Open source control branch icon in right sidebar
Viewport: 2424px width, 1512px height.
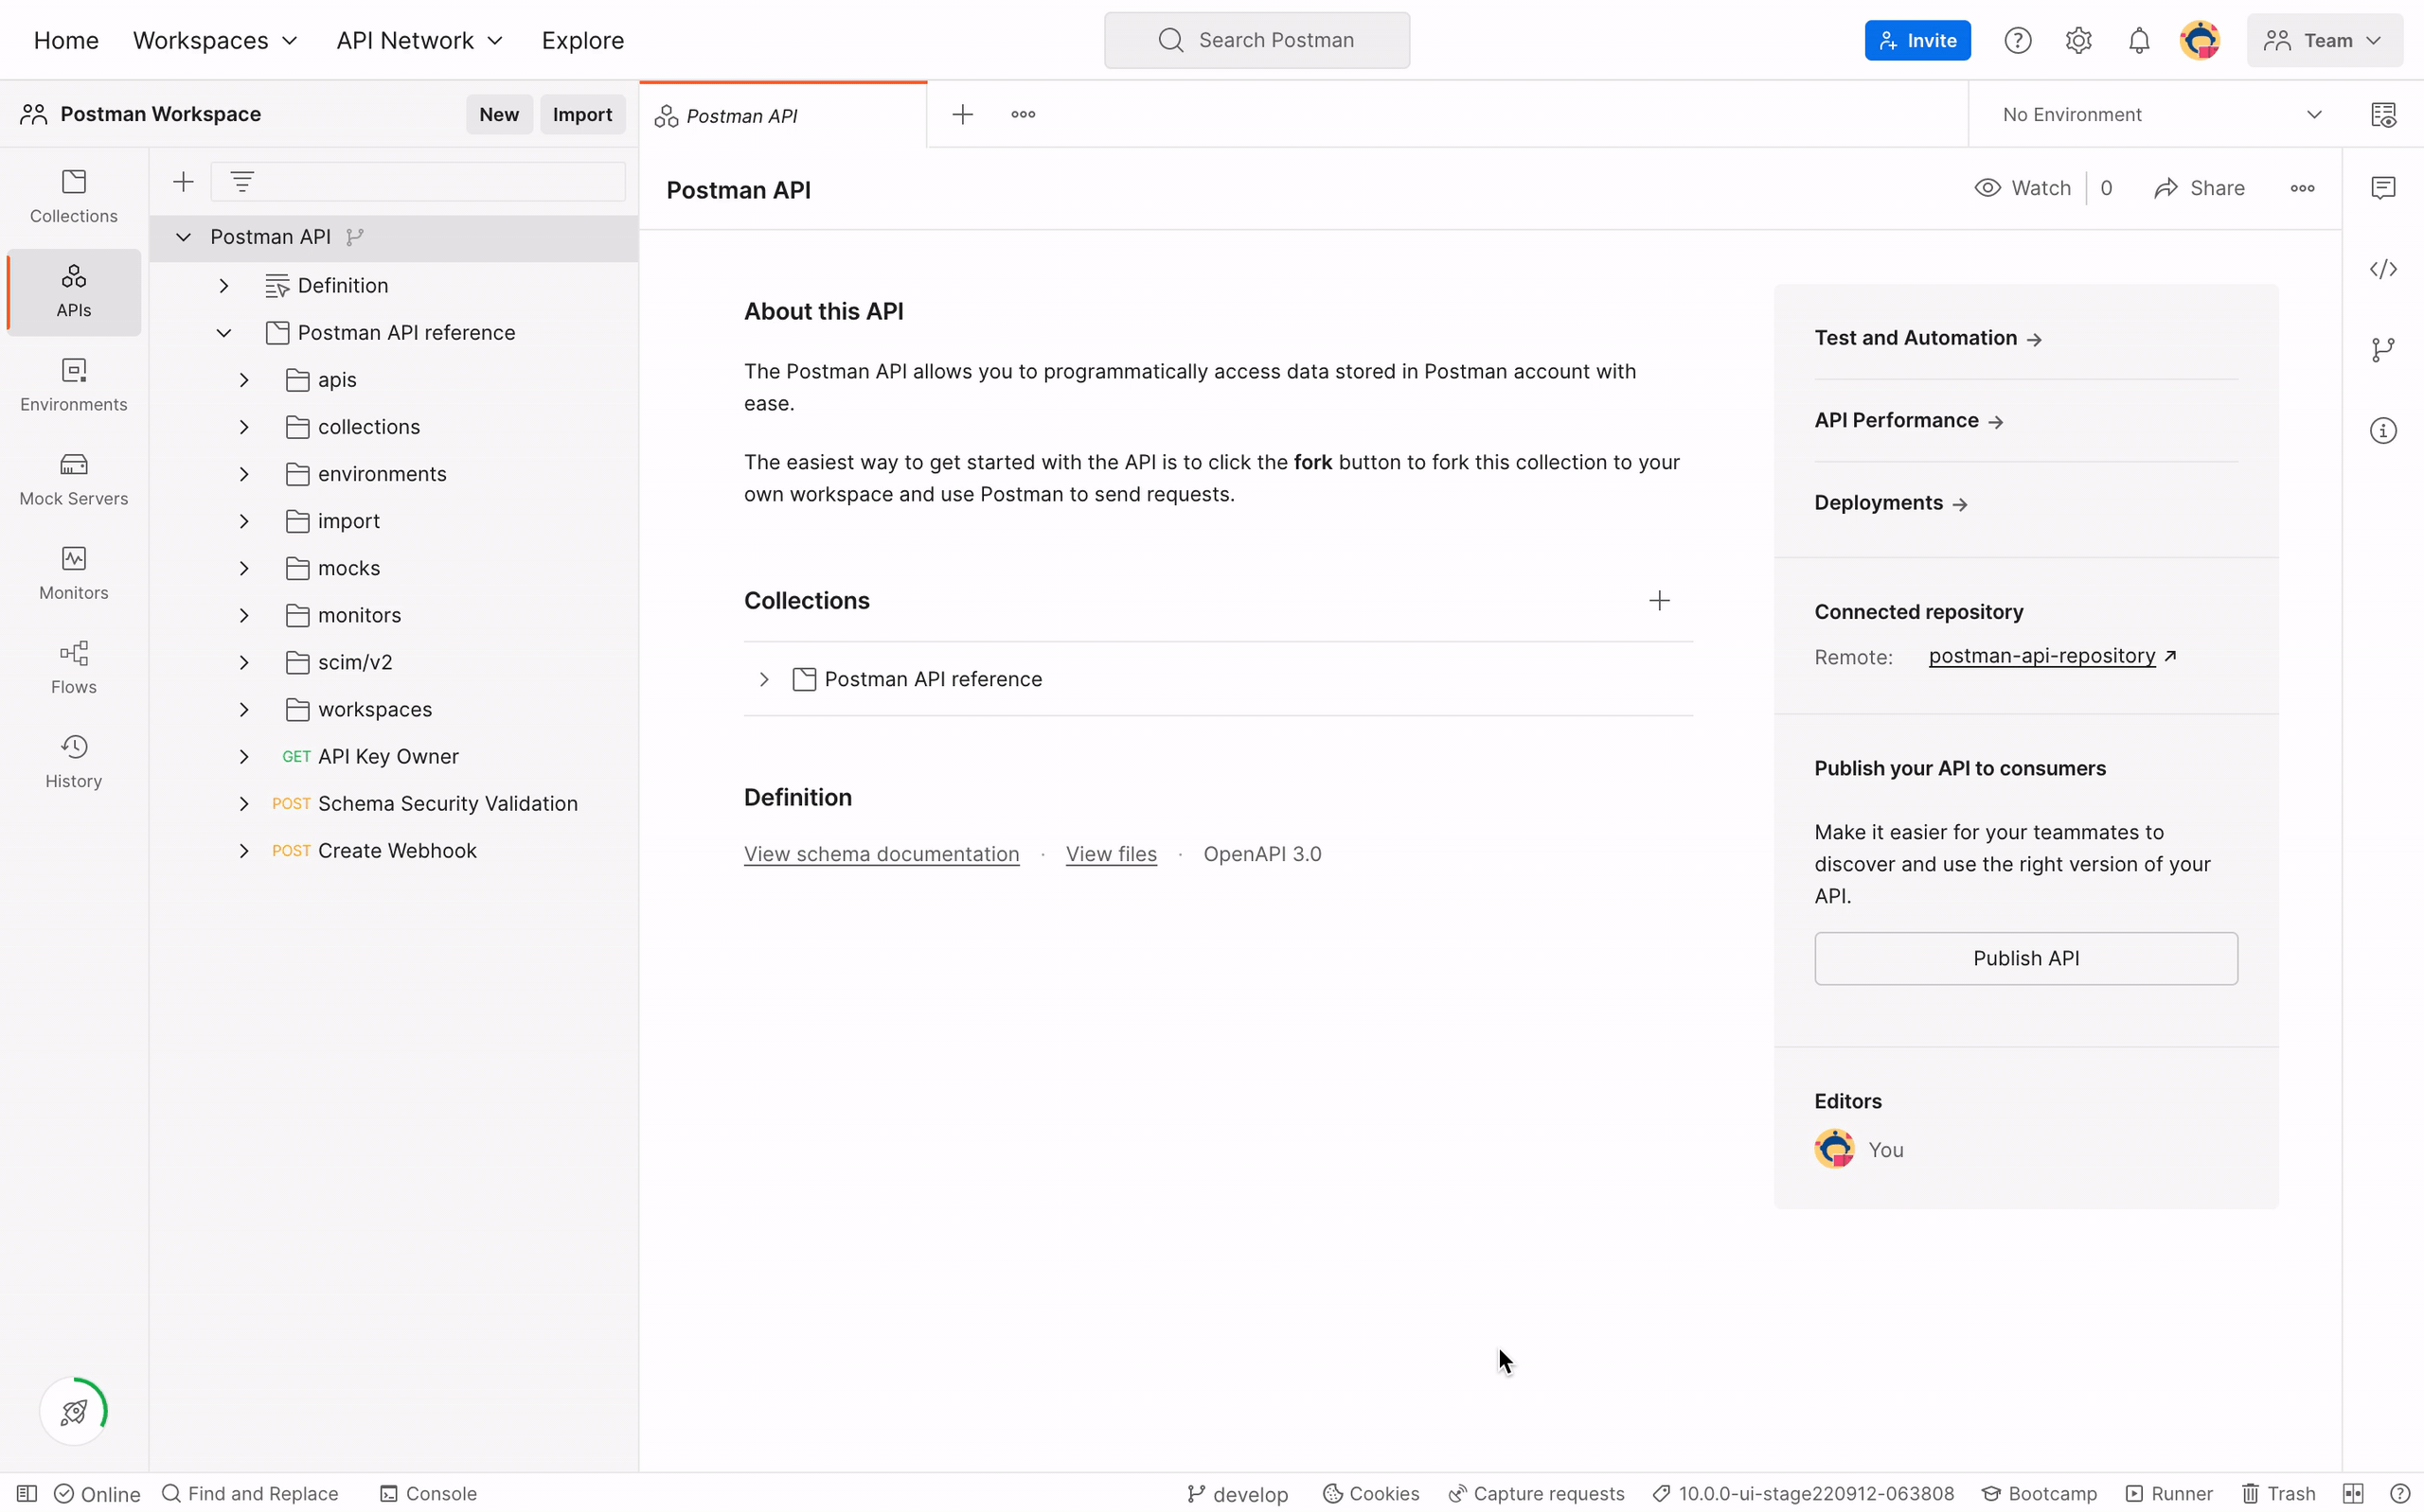coord(2383,350)
